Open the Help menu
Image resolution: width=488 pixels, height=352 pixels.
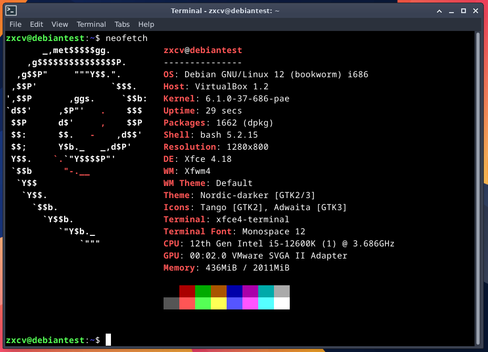[x=146, y=24]
